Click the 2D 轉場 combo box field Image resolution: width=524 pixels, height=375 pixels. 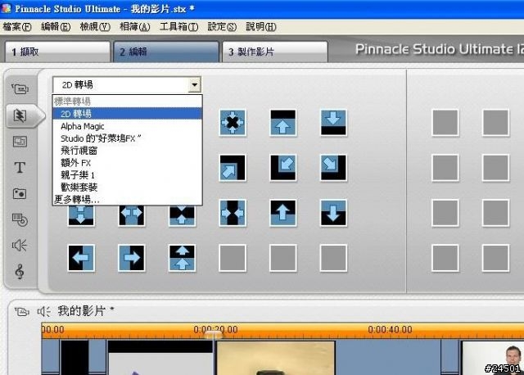[127, 85]
